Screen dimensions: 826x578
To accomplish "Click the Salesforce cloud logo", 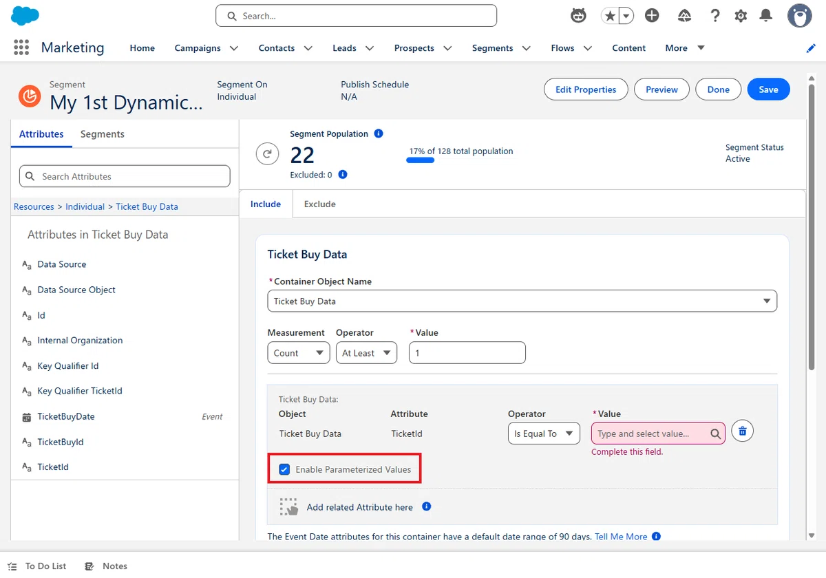I will [25, 15].
